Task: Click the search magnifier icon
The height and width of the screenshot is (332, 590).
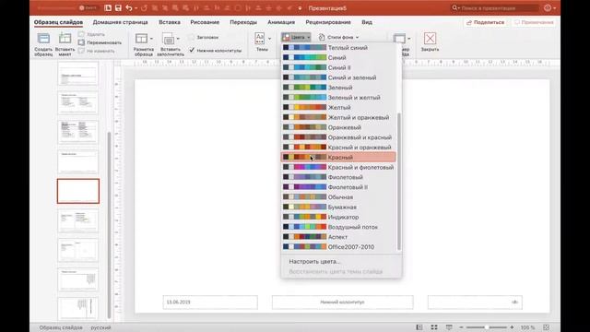Action: 454,8
